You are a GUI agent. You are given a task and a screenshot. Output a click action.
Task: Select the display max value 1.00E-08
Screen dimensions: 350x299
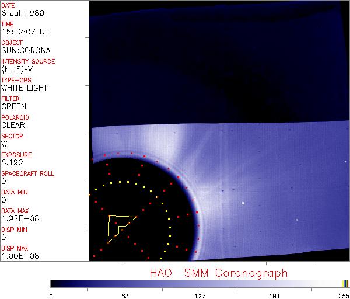pyautogui.click(x=20, y=256)
